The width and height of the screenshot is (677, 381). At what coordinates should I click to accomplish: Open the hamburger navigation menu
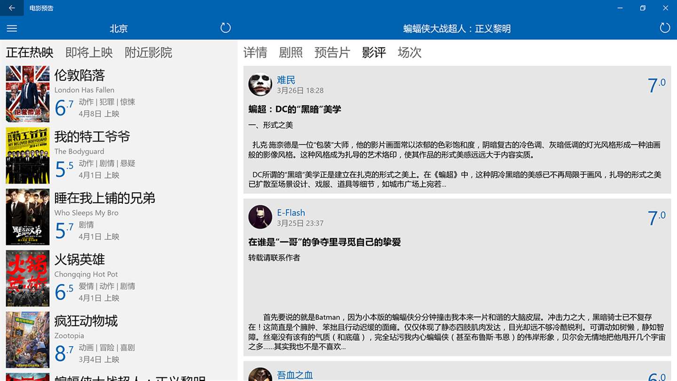(12, 28)
